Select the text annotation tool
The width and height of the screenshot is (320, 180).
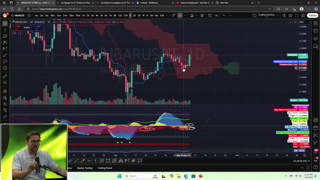(5, 61)
